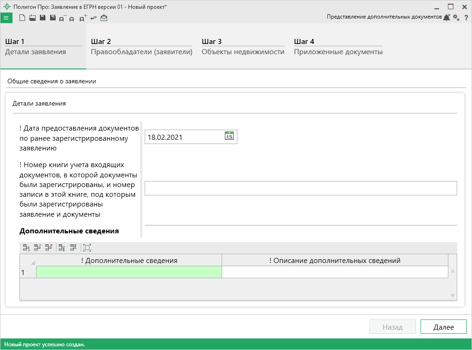Screen dimensions: 472x350
Task: Open Шаг 4 Приложенные документы tab
Action: click(x=338, y=47)
